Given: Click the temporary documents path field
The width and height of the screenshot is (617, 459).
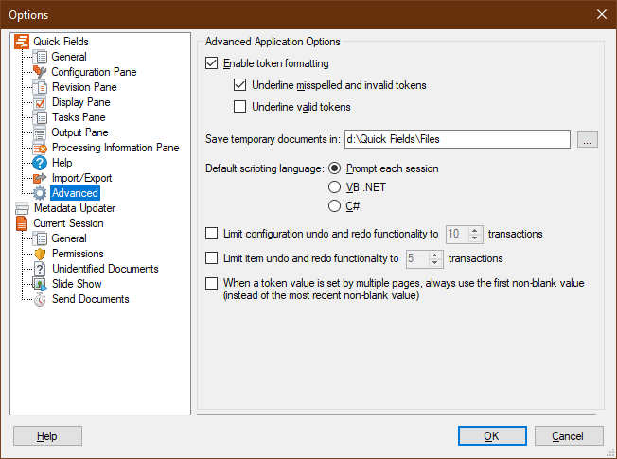Looking at the screenshot, I should tap(457, 140).
